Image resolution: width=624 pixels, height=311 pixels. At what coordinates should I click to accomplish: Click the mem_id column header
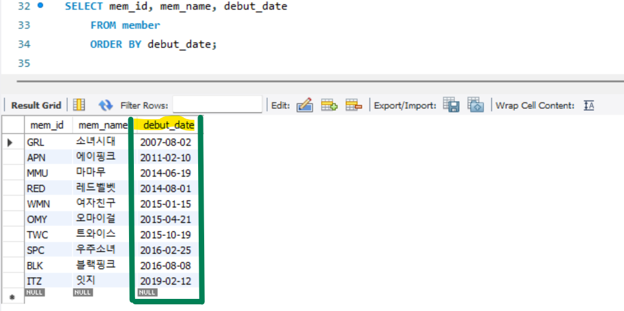tap(47, 126)
